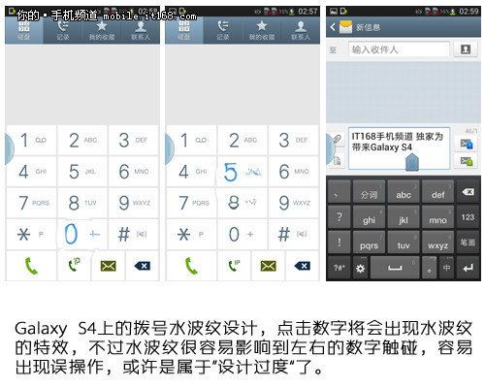Image resolution: width=485 pixels, height=388 pixels.
Task: Switch to 联系人 tab in middle dialer
Action: pos(301,30)
